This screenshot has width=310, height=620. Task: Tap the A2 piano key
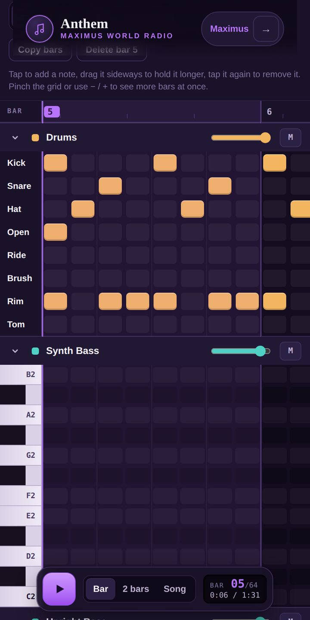21,415
